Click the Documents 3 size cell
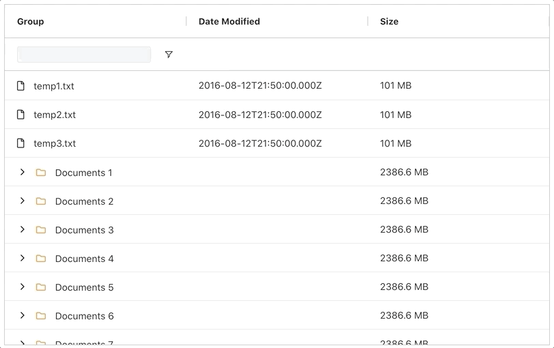554x348 pixels. pyautogui.click(x=404, y=229)
